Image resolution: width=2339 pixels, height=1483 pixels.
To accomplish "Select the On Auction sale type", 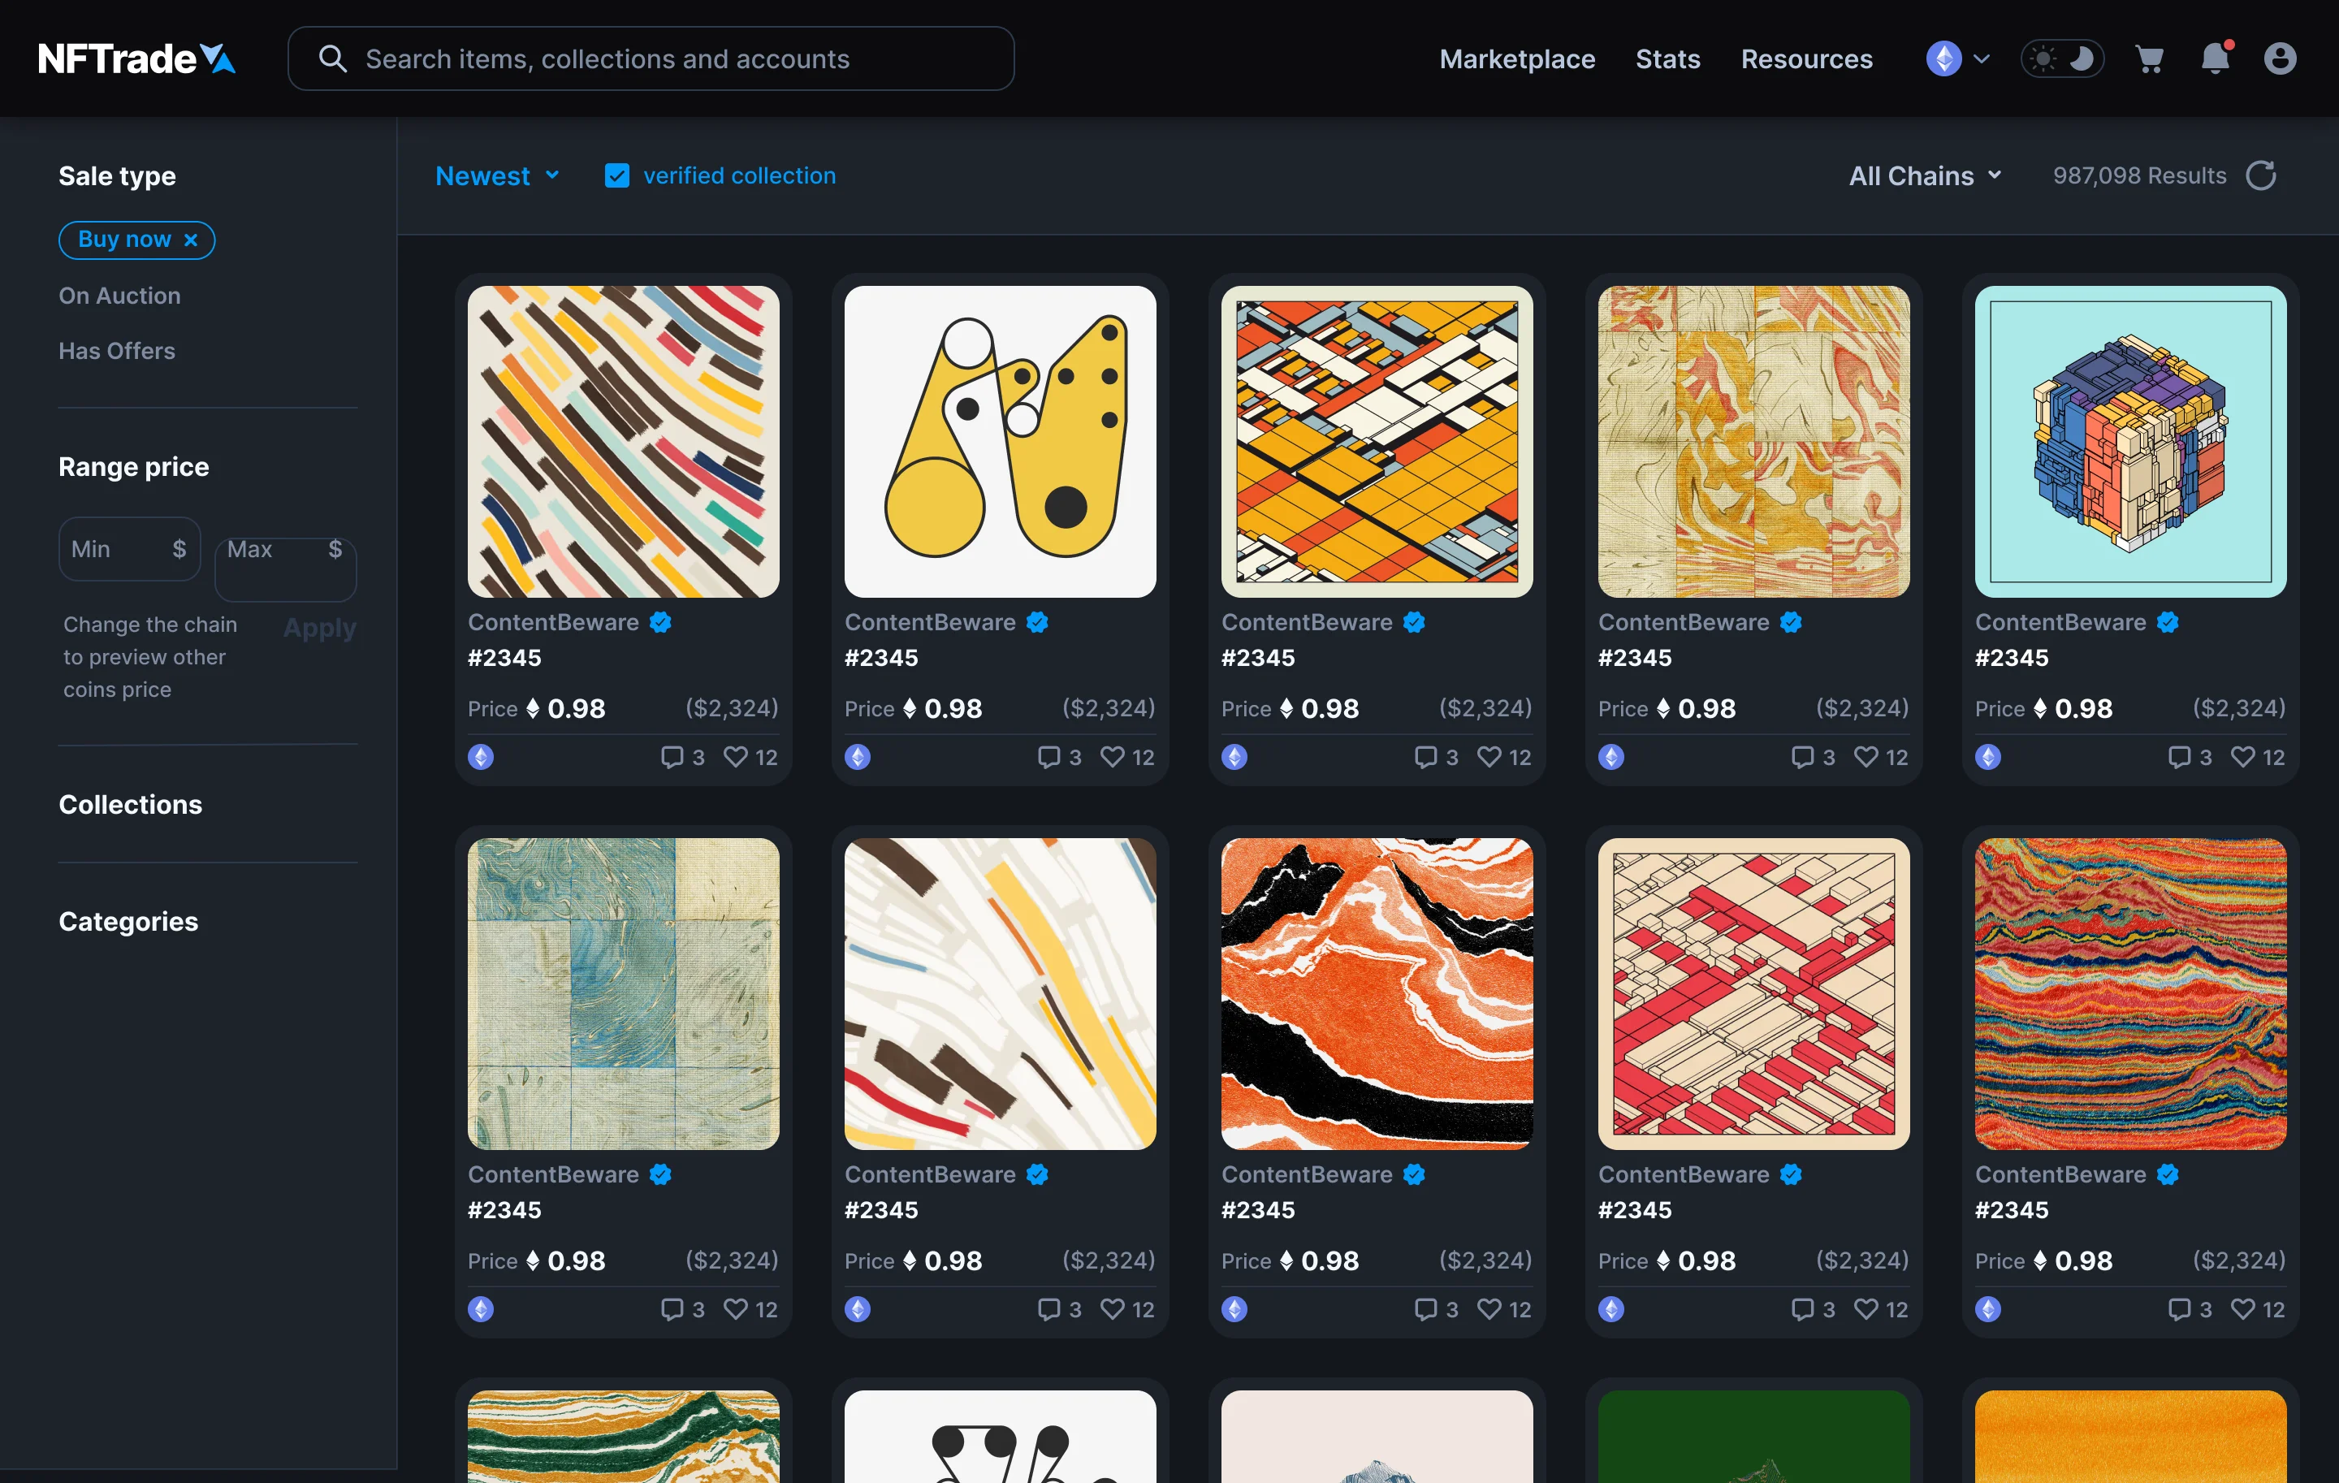I will 119,296.
